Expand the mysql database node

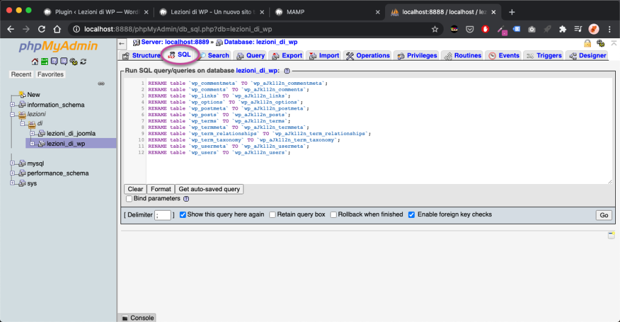click(12, 163)
